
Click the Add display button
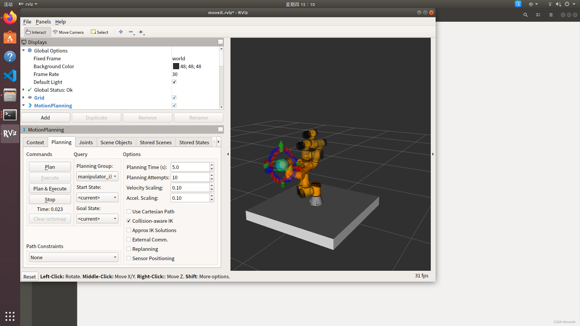point(45,117)
